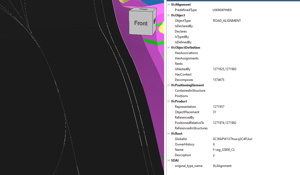300x175 pixels.
Task: Click the 1271974,1271982 value
Action: (x=225, y=123)
